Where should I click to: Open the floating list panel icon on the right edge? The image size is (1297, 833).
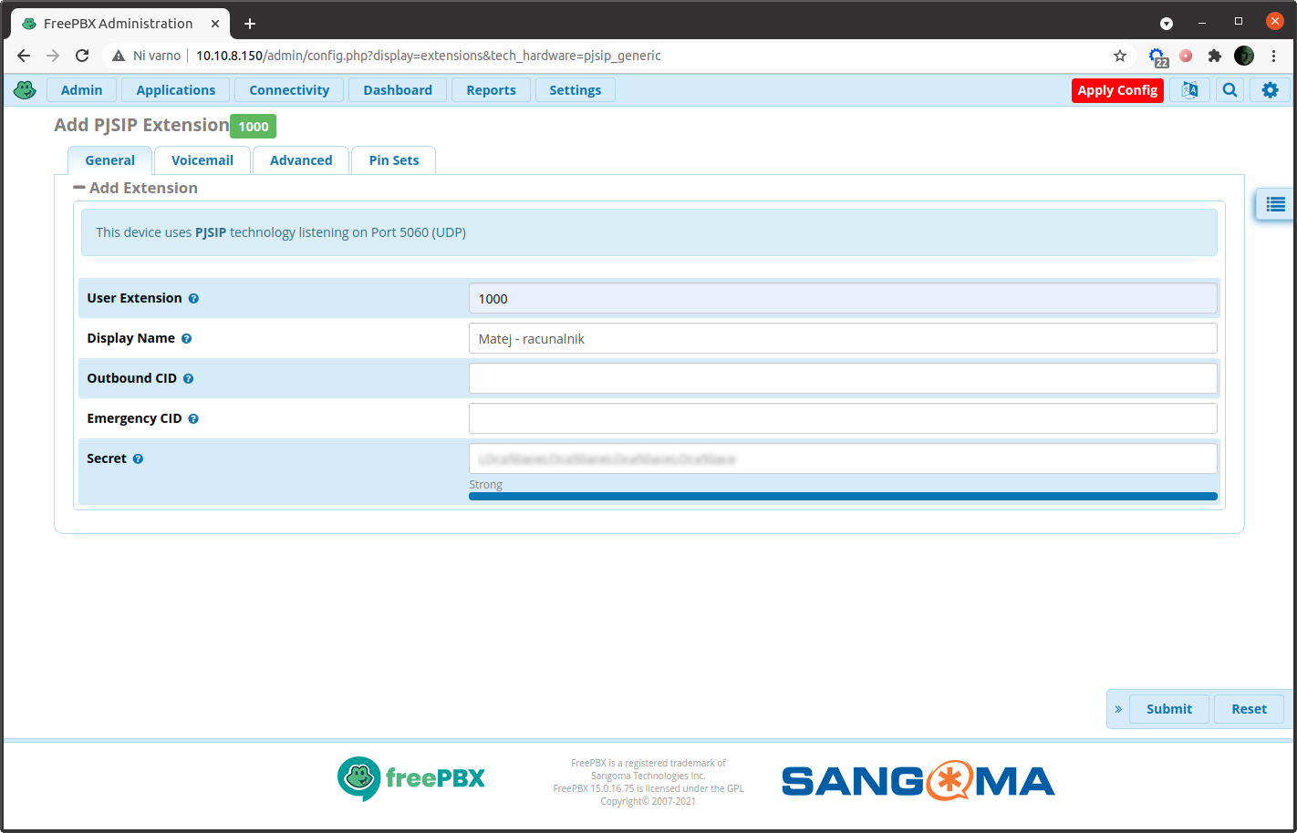pos(1274,204)
